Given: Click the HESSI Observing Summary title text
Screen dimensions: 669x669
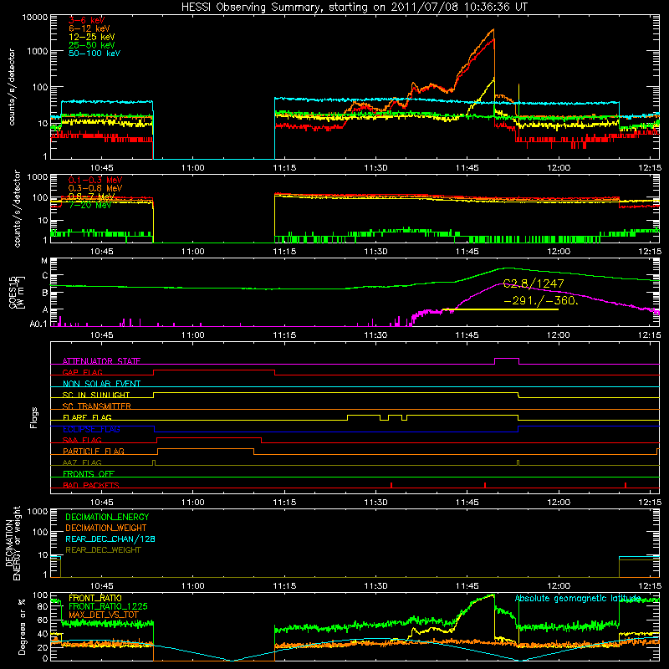Looking at the screenshot, I should pyautogui.click(x=354, y=8).
